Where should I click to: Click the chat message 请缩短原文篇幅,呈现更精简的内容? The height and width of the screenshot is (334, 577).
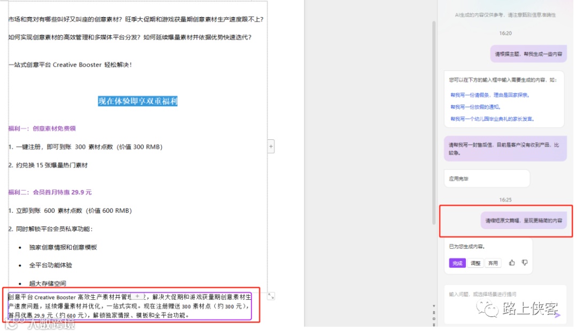(x=524, y=220)
